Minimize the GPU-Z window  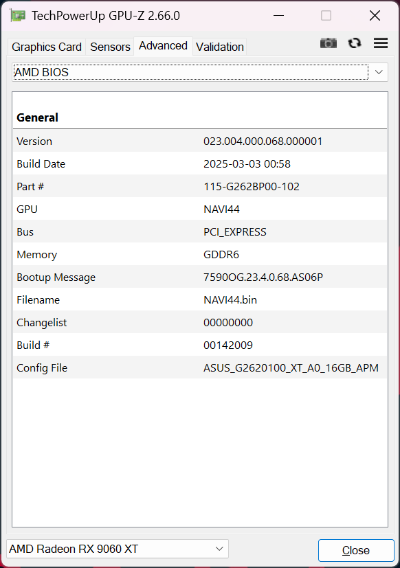point(278,16)
